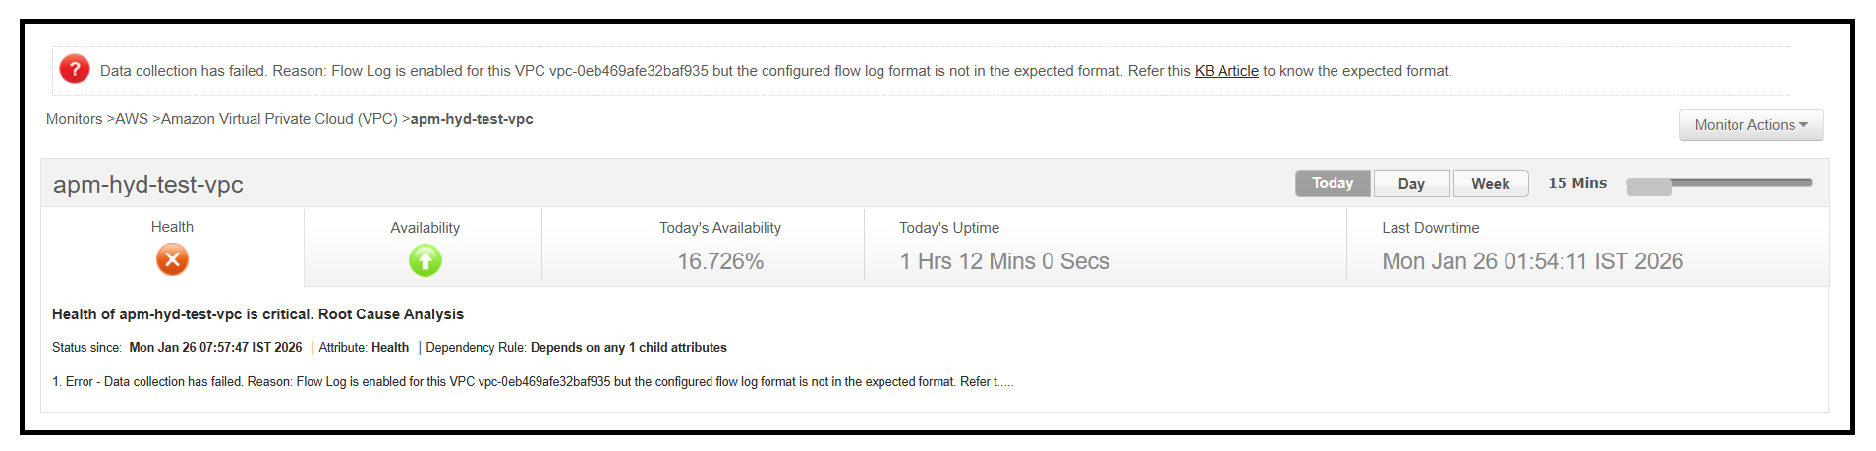1876x451 pixels.
Task: Click the red error icon in alert banner
Action: [x=75, y=69]
